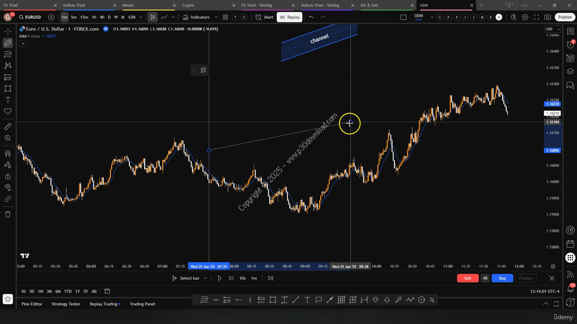Click the Alert clock icon
The width and height of the screenshot is (577, 324).
coord(264,17)
